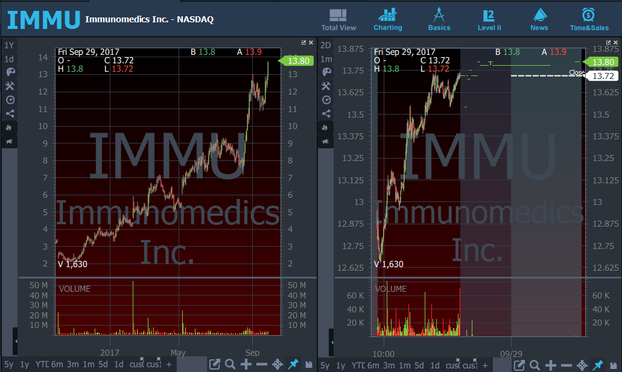Open drawing tools on left chart
The image size is (622, 372).
click(x=10, y=86)
